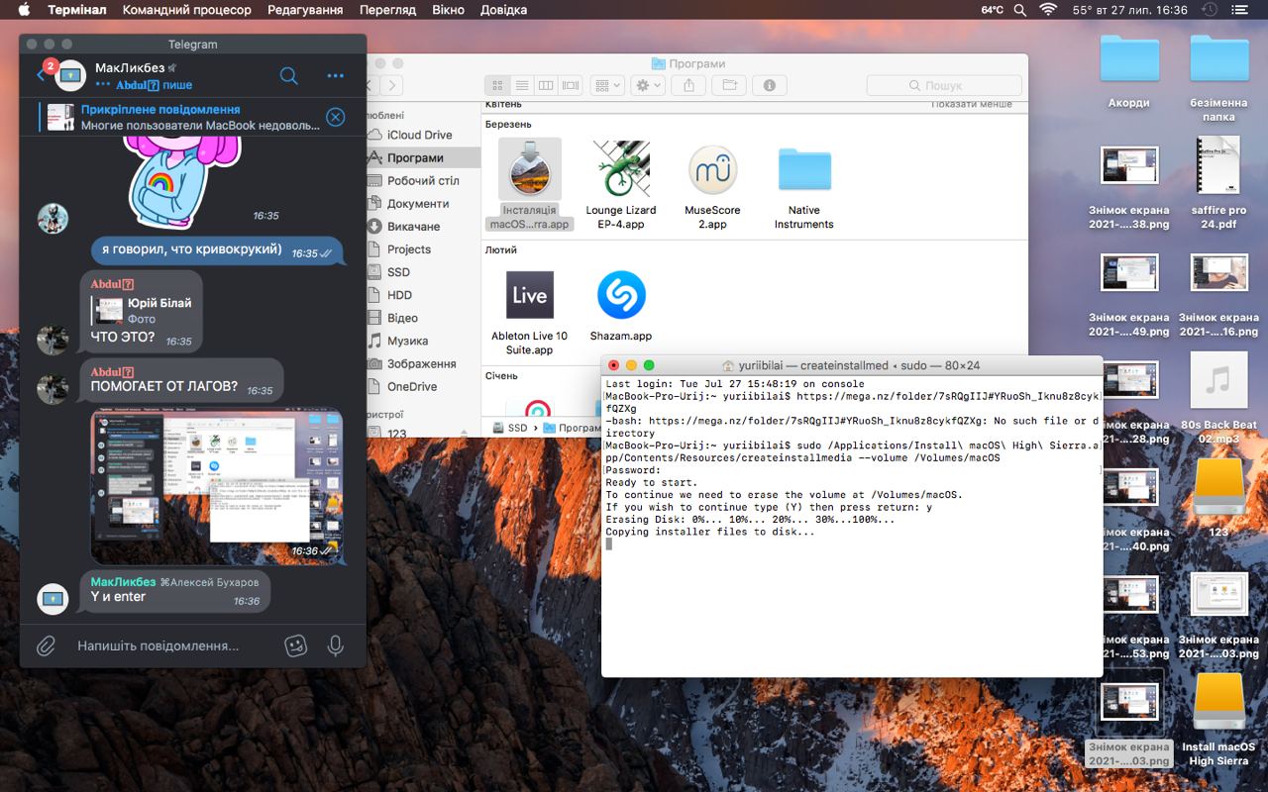This screenshot has width=1268, height=792.
Task: Go back to Telegram chat list
Action: (42, 74)
